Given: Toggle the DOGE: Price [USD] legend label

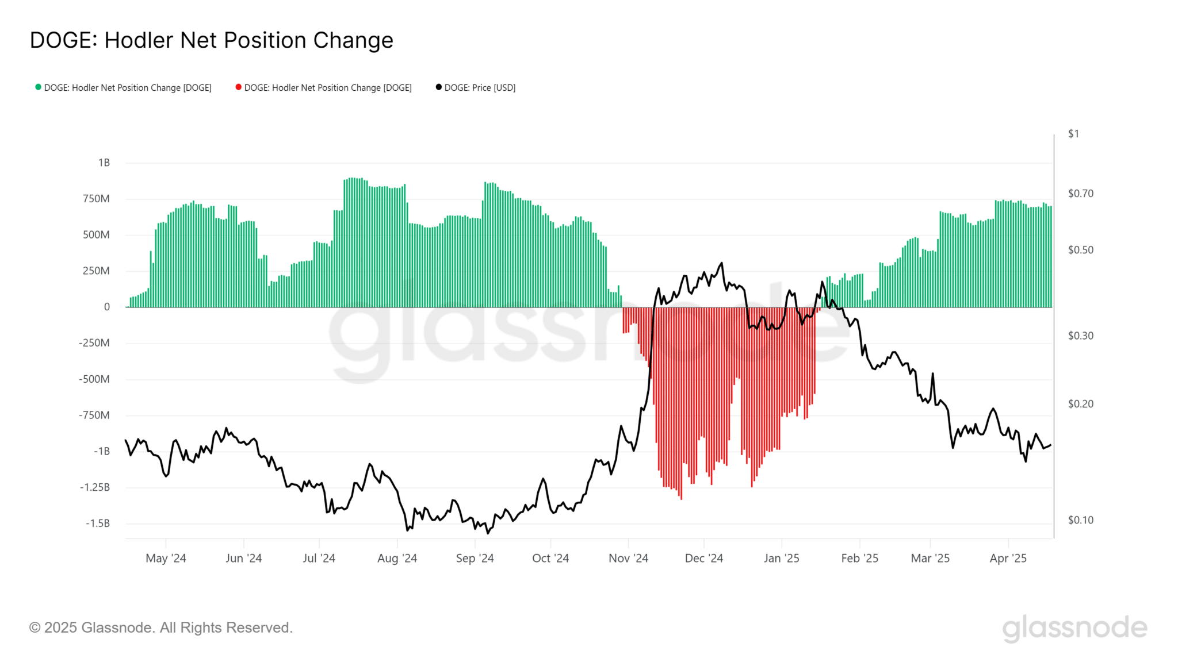Looking at the screenshot, I should click(x=480, y=88).
